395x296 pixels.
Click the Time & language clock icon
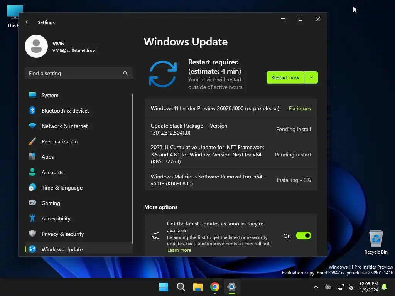[x=32, y=188]
